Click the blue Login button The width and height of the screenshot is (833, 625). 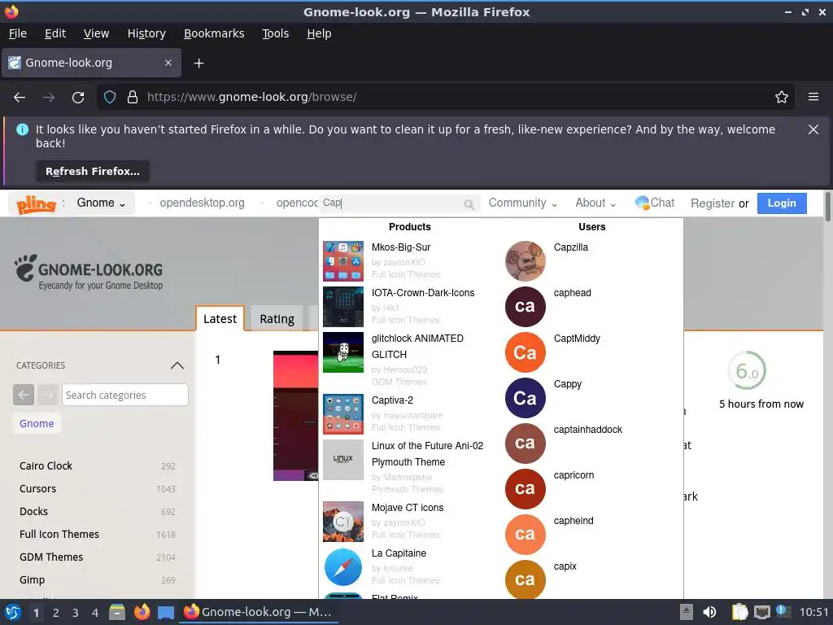point(782,203)
